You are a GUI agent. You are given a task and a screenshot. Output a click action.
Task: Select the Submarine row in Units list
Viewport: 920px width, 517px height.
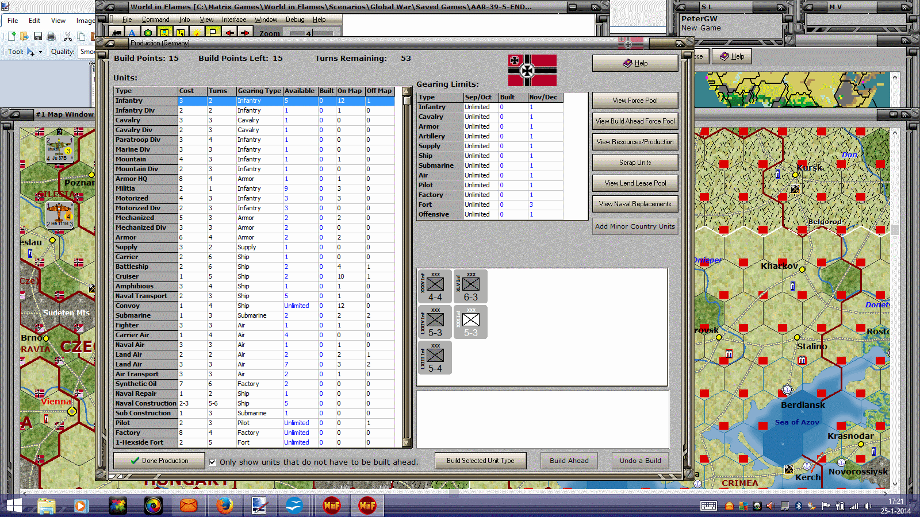pyautogui.click(x=254, y=315)
